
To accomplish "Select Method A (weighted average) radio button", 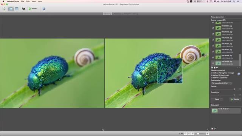I will [212, 73].
